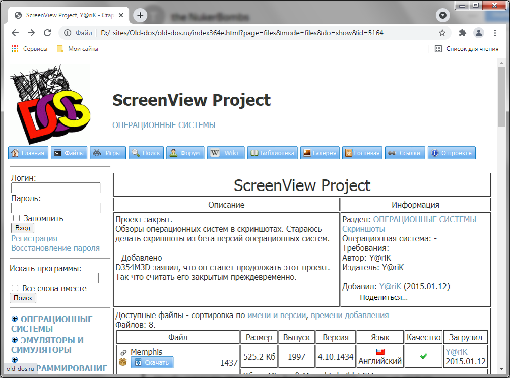Viewport: 510px width, 378px height.
Task: Close the ScreenView Project tab
Action: tap(121, 15)
